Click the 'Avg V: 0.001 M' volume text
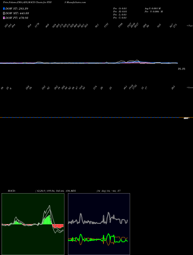This screenshot has width=193, height=255. tap(153, 8)
